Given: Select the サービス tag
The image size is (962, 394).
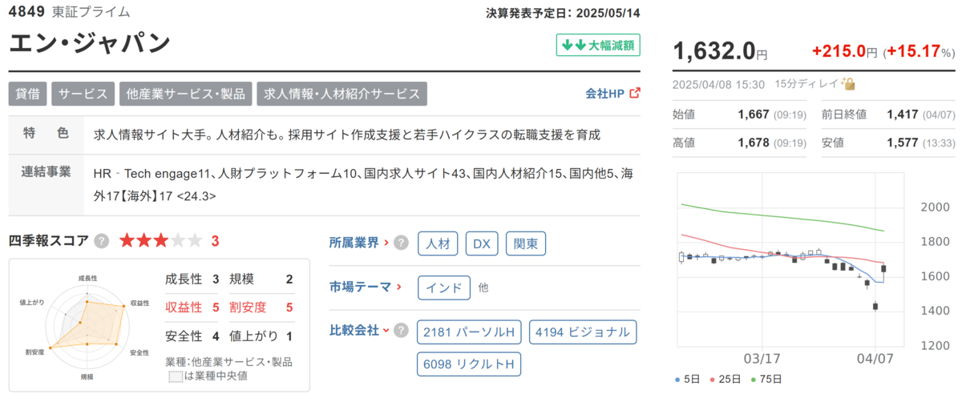Looking at the screenshot, I should tap(84, 94).
